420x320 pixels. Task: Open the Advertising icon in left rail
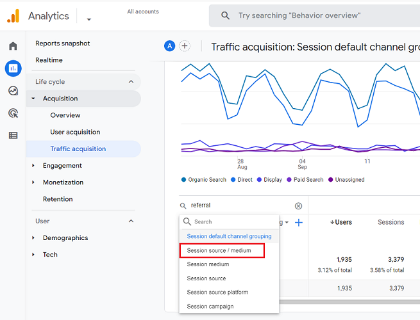click(13, 113)
